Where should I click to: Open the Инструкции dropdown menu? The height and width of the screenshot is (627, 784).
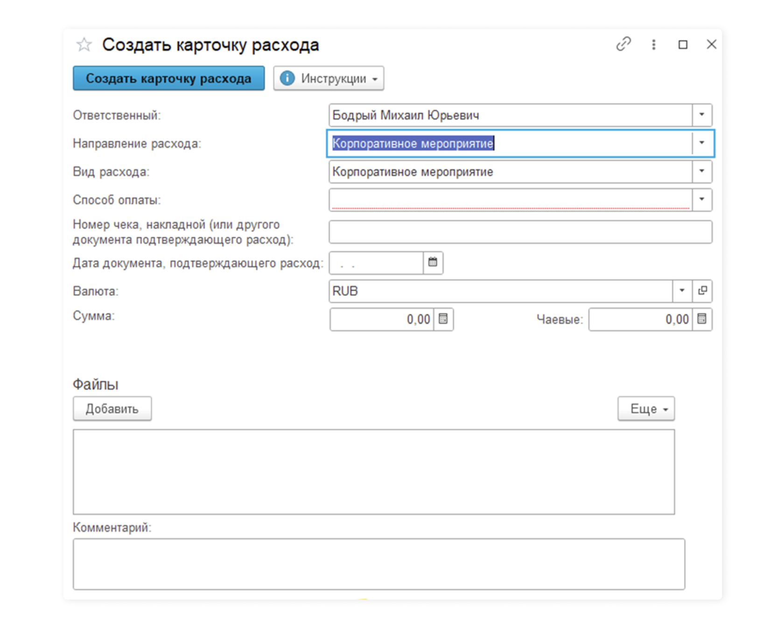tap(329, 78)
